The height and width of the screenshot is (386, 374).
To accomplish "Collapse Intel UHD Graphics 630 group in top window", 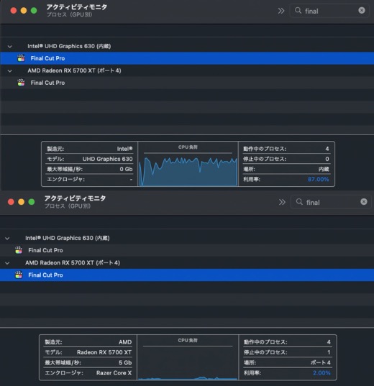I will (10, 47).
